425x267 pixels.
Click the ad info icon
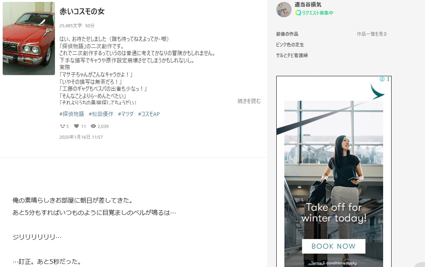tap(382, 79)
